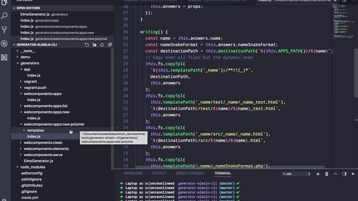Switch to the Problems tab

pos(133,173)
